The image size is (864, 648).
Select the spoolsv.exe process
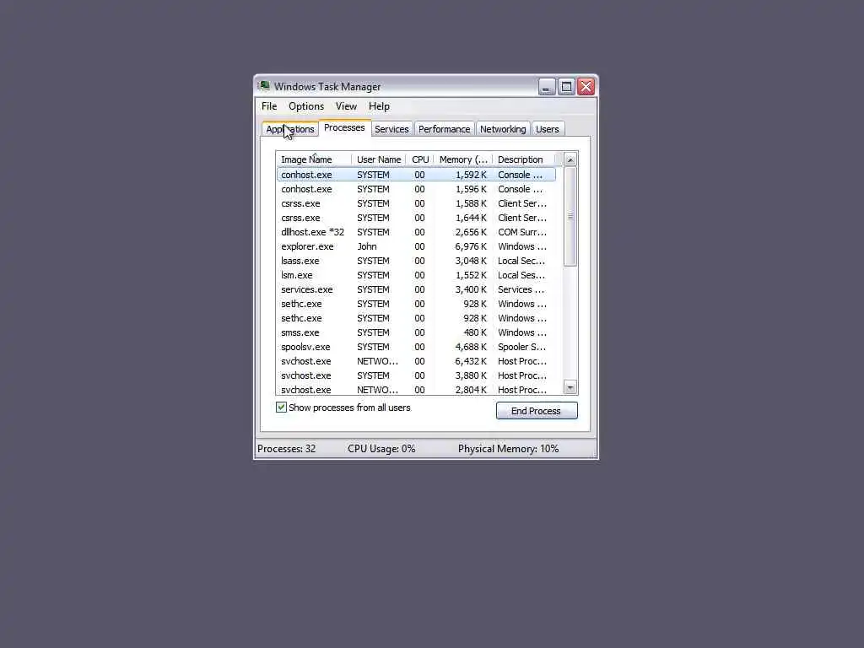[416, 347]
